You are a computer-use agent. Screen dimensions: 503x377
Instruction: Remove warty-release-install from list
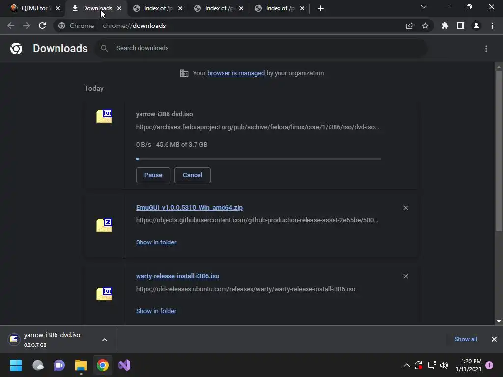406,276
